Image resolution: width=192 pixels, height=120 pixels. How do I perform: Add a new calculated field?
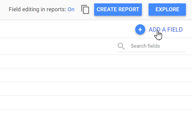[159, 29]
